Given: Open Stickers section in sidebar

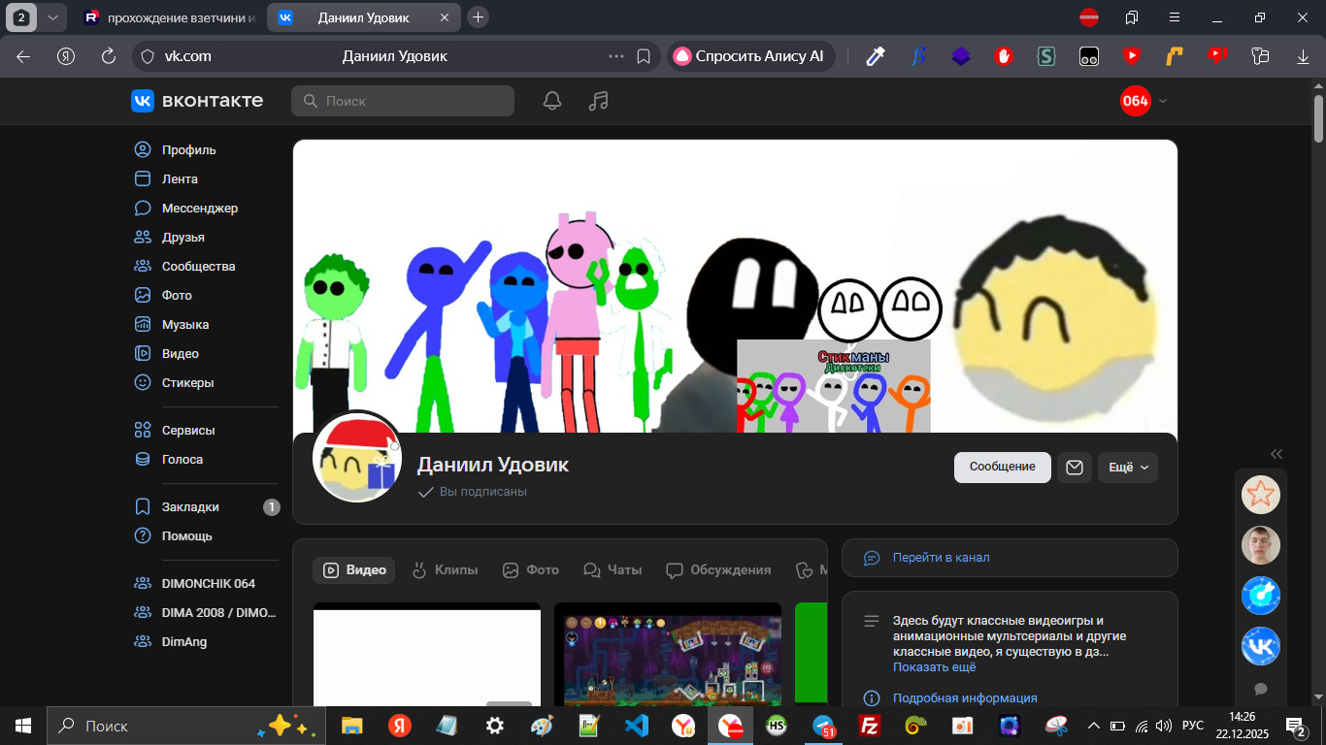Looking at the screenshot, I should [187, 382].
